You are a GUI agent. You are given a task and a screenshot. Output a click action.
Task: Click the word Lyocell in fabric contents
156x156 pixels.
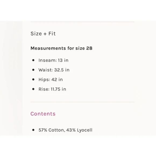pos(85,130)
